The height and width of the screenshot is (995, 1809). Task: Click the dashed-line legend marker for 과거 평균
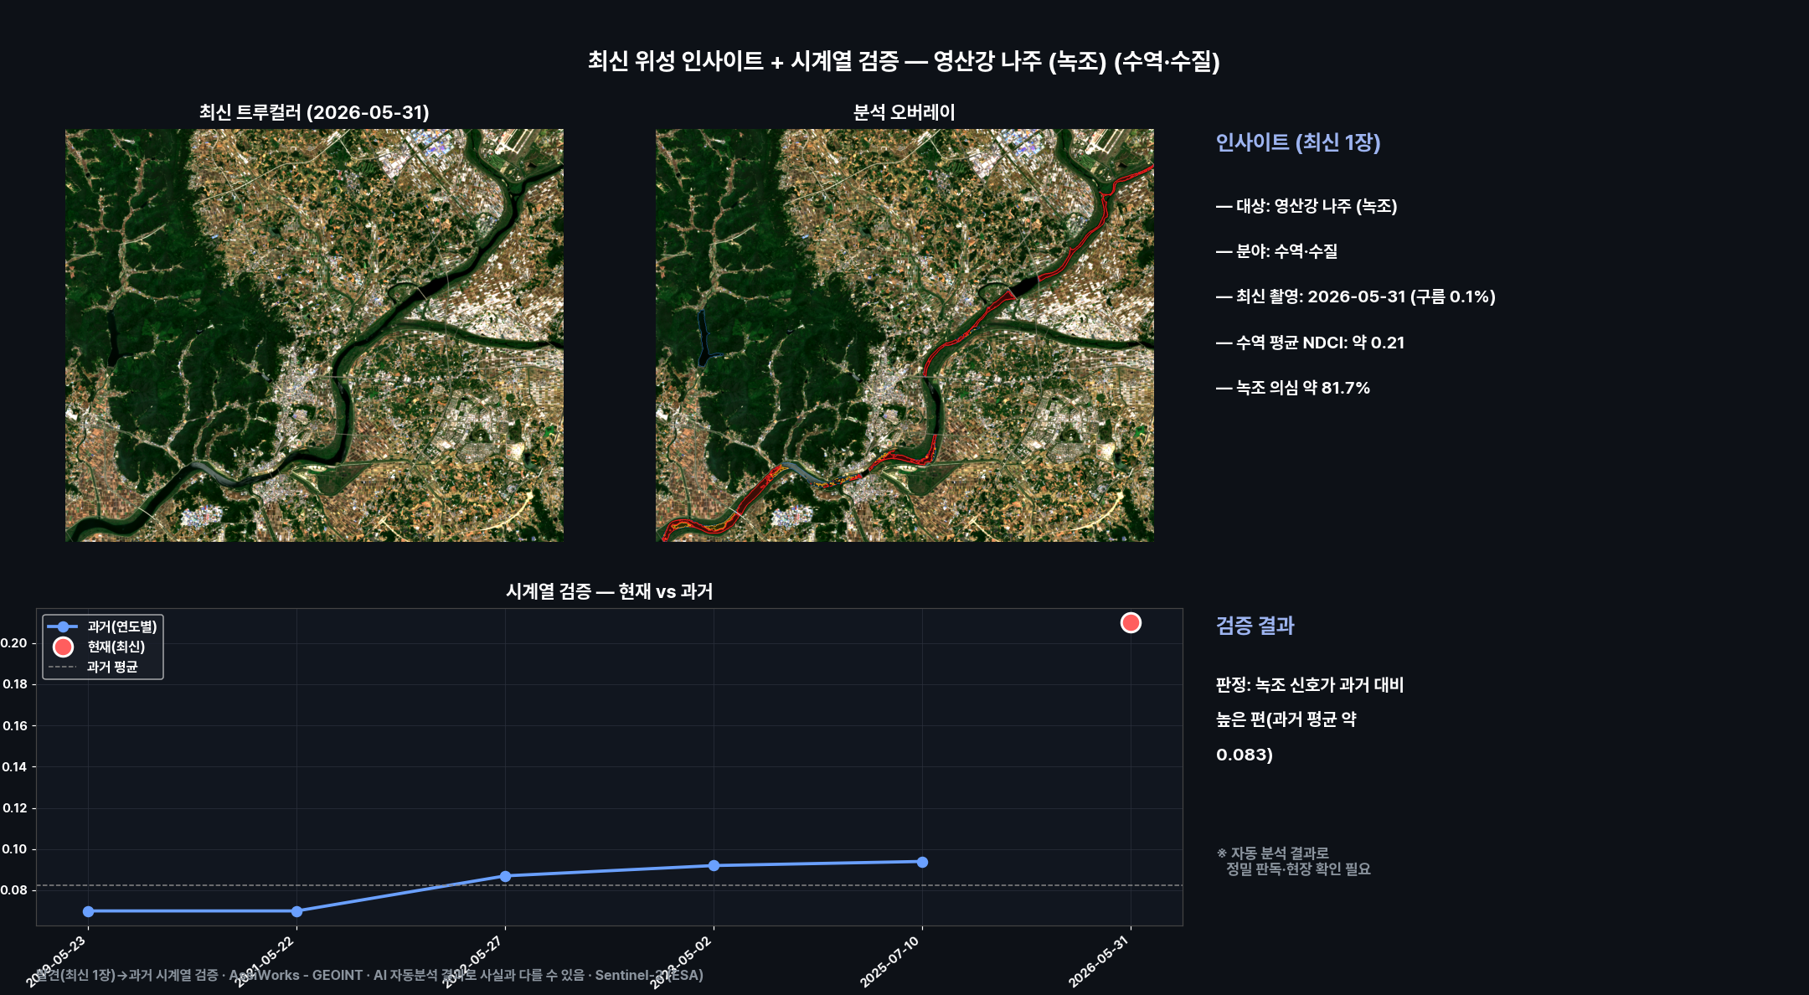[63, 667]
